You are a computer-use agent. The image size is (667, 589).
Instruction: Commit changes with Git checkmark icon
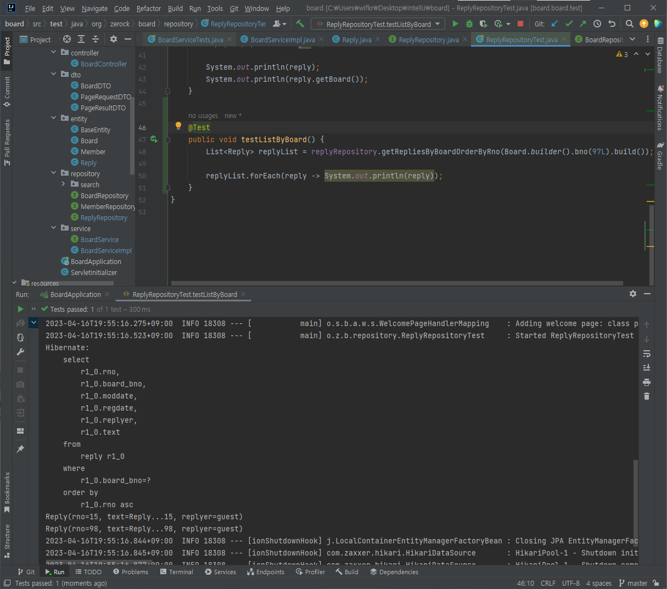pyautogui.click(x=569, y=24)
